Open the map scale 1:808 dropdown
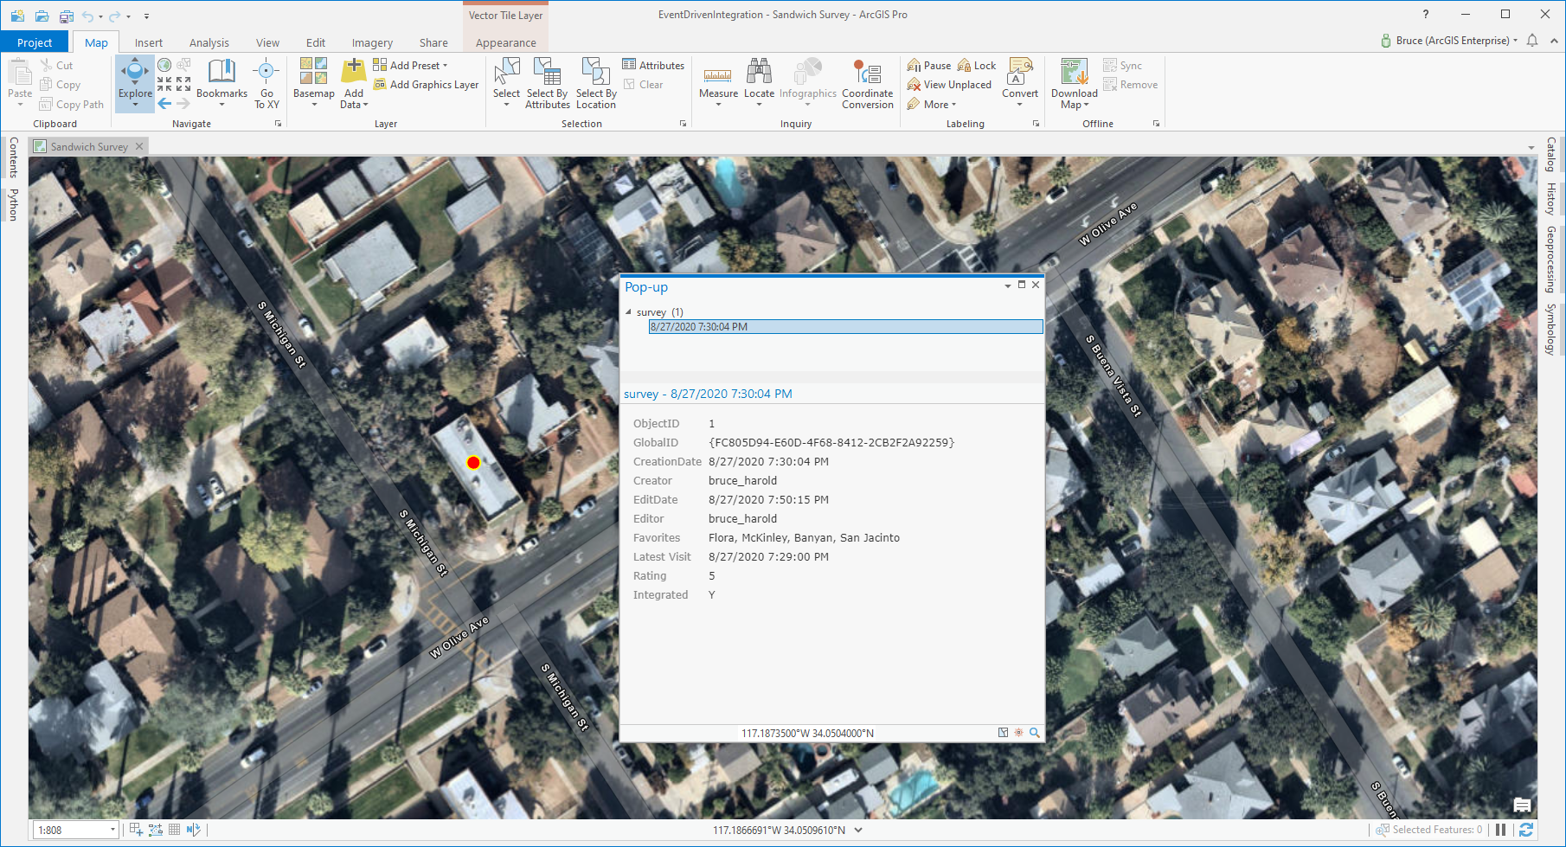This screenshot has width=1566, height=847. (x=112, y=830)
